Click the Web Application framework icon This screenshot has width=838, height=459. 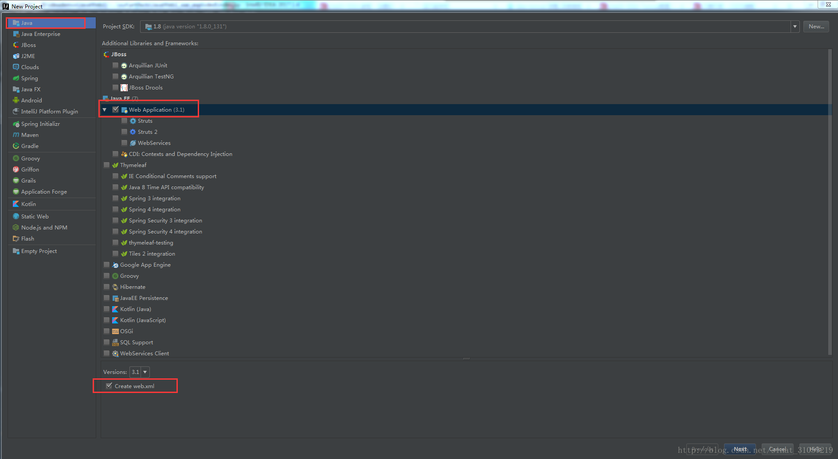(x=124, y=109)
